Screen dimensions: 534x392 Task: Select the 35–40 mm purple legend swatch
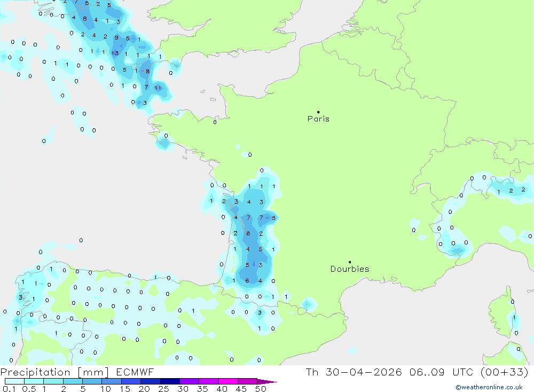click(209, 381)
